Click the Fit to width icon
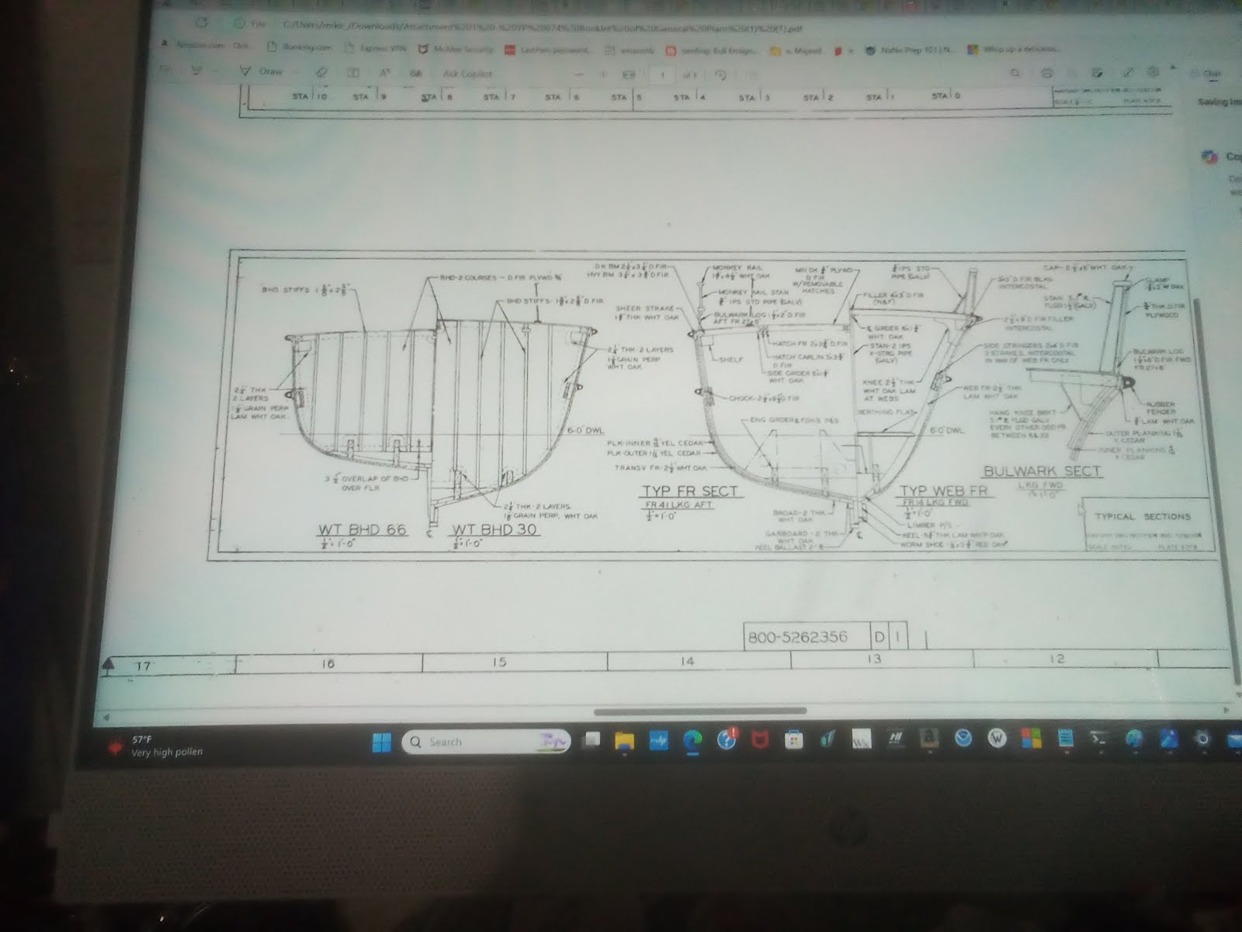1242x932 pixels. pos(629,75)
